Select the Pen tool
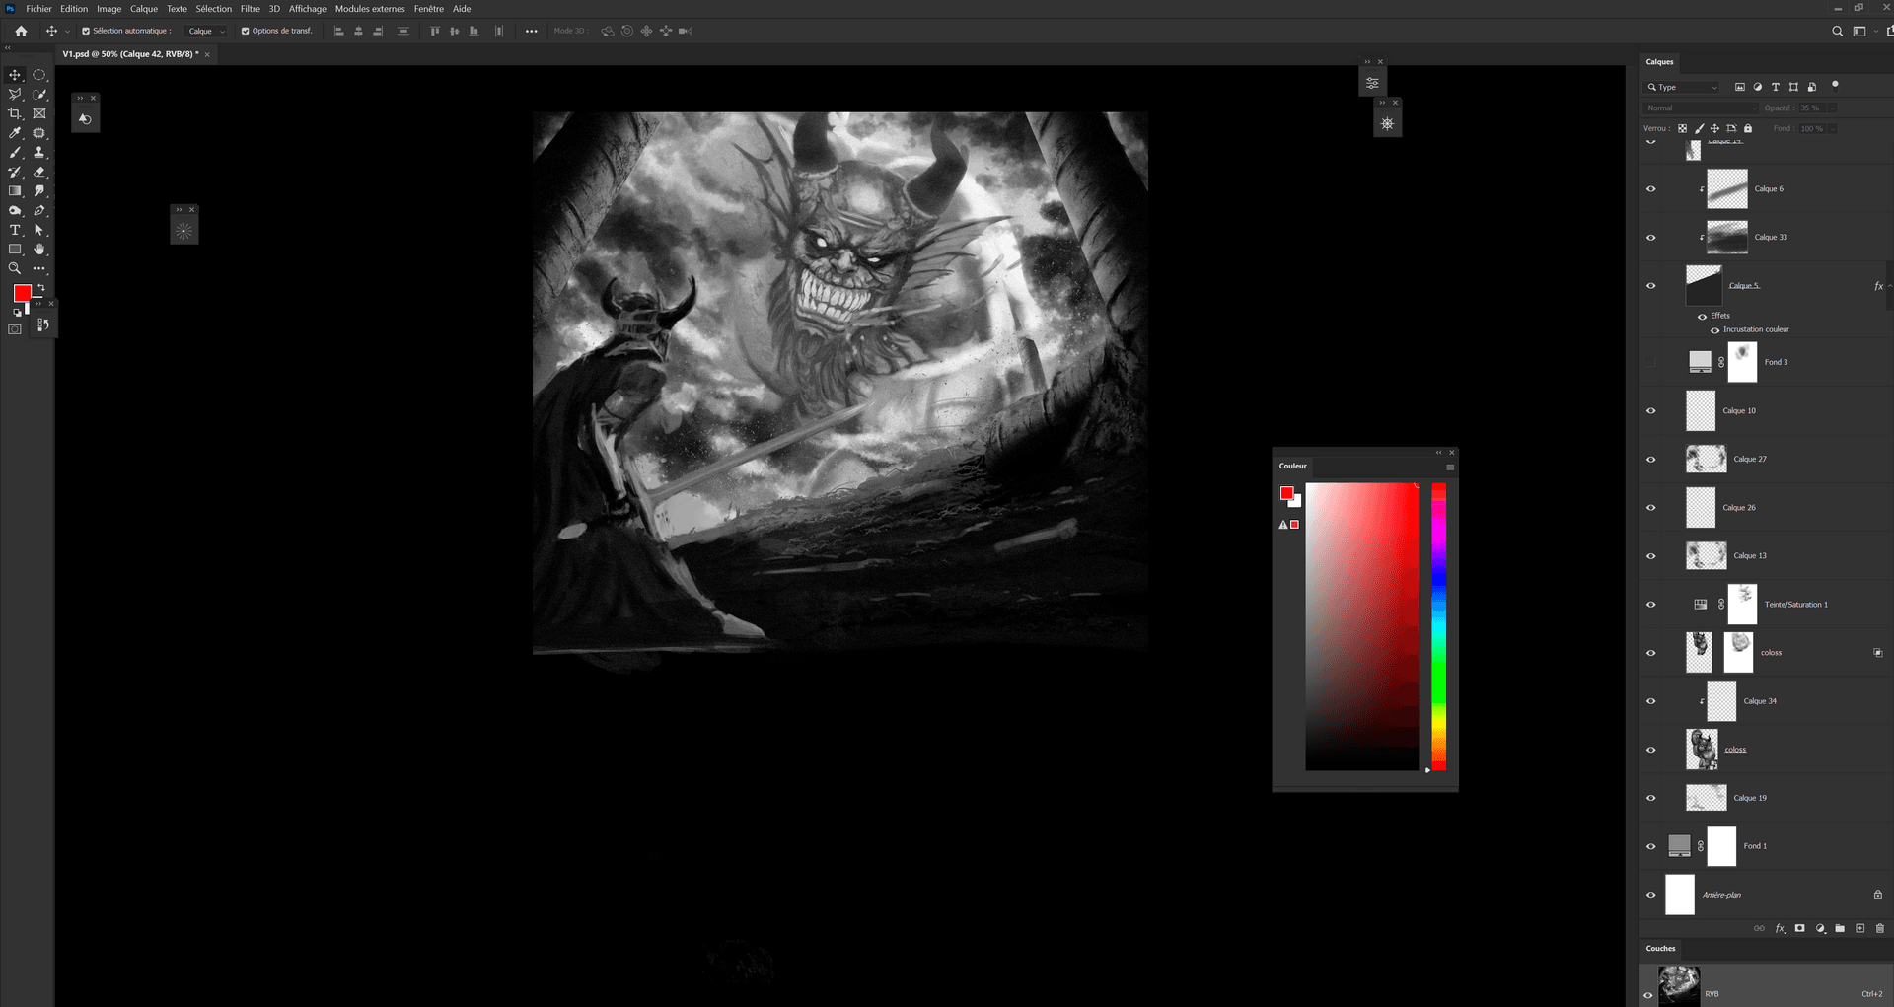1894x1007 pixels. tap(39, 210)
